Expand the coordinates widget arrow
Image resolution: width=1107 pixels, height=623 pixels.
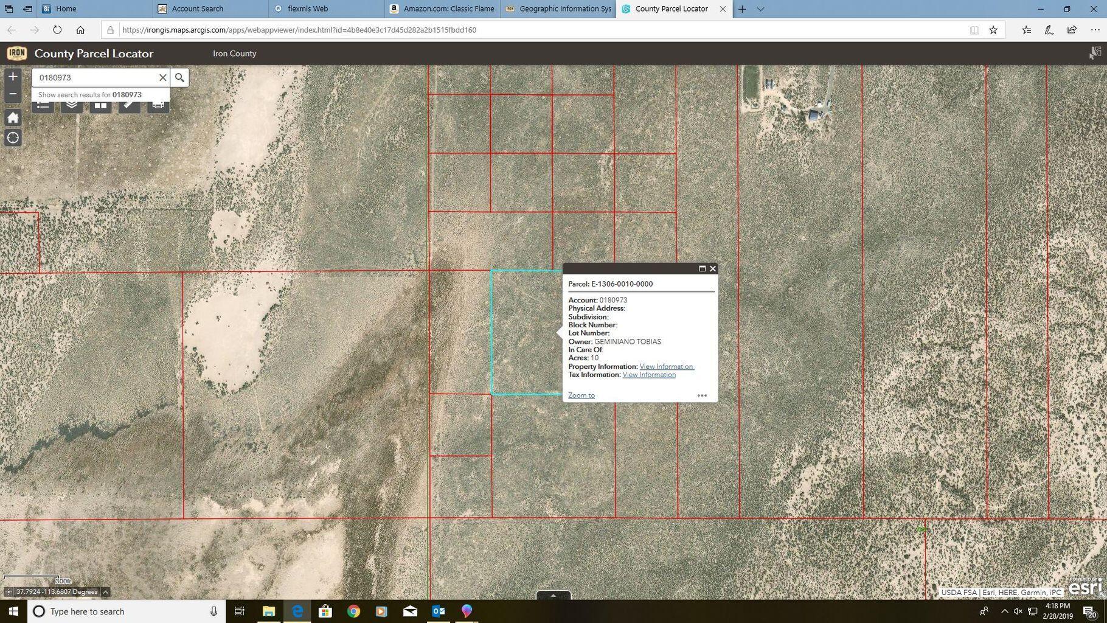(x=105, y=591)
